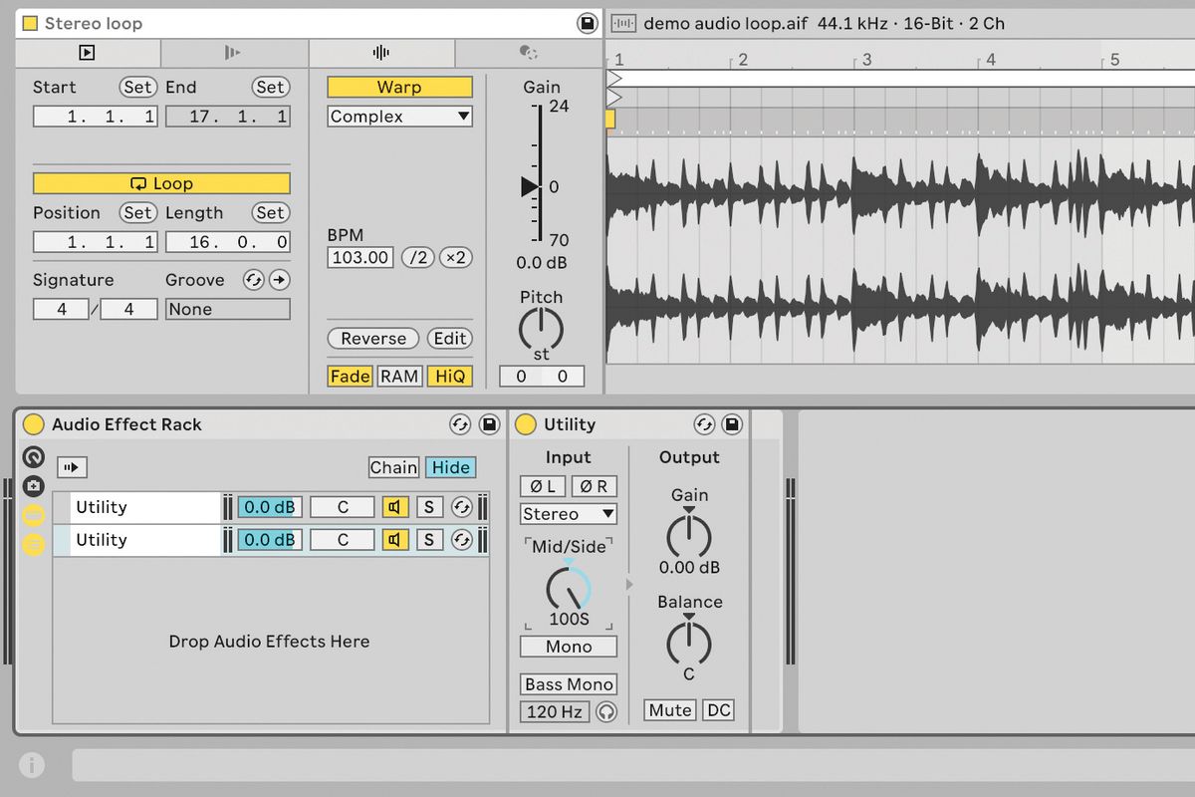Hot-swap the first Utility chain preset
The height and width of the screenshot is (797, 1195).
[x=461, y=507]
